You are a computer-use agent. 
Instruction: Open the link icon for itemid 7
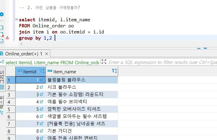click(x=42, y=124)
